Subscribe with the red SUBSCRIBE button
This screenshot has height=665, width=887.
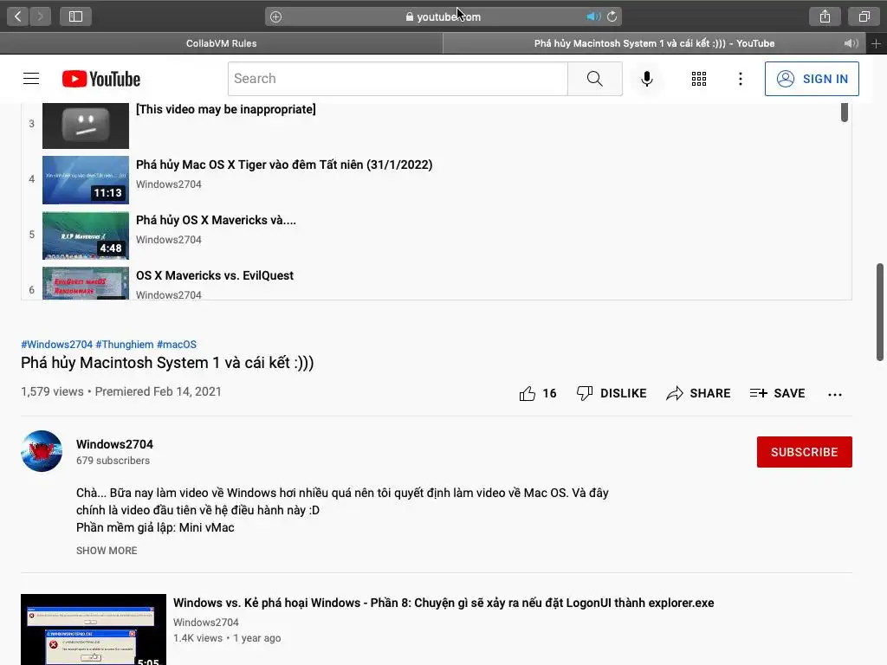[x=804, y=452]
